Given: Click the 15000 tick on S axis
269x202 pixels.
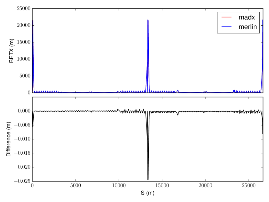Looking at the screenshot, I should coord(162,185).
